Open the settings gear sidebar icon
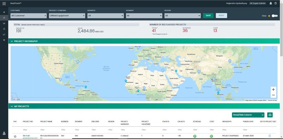Image resolution: width=283 pixels, height=139 pixels. point(4,40)
